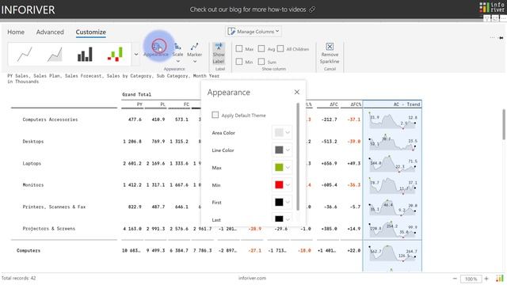Screen dimensions: 507x285
Task: Click the PY column header
Action: pos(139,104)
